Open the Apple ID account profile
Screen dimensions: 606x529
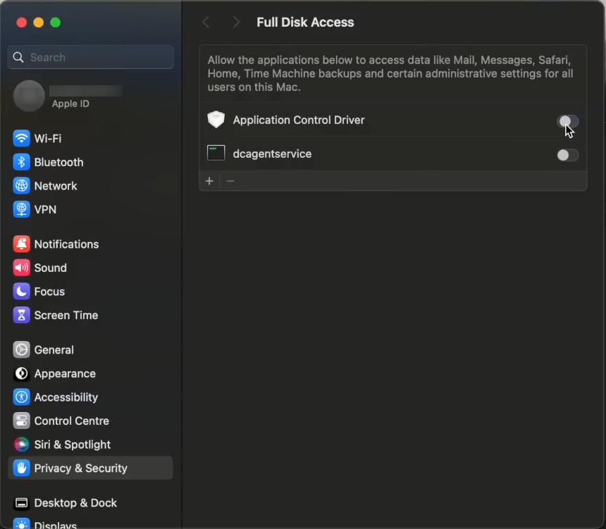[x=67, y=96]
